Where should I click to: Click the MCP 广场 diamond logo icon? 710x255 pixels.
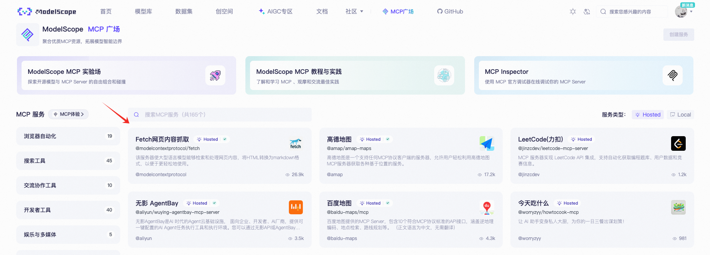click(x=27, y=35)
